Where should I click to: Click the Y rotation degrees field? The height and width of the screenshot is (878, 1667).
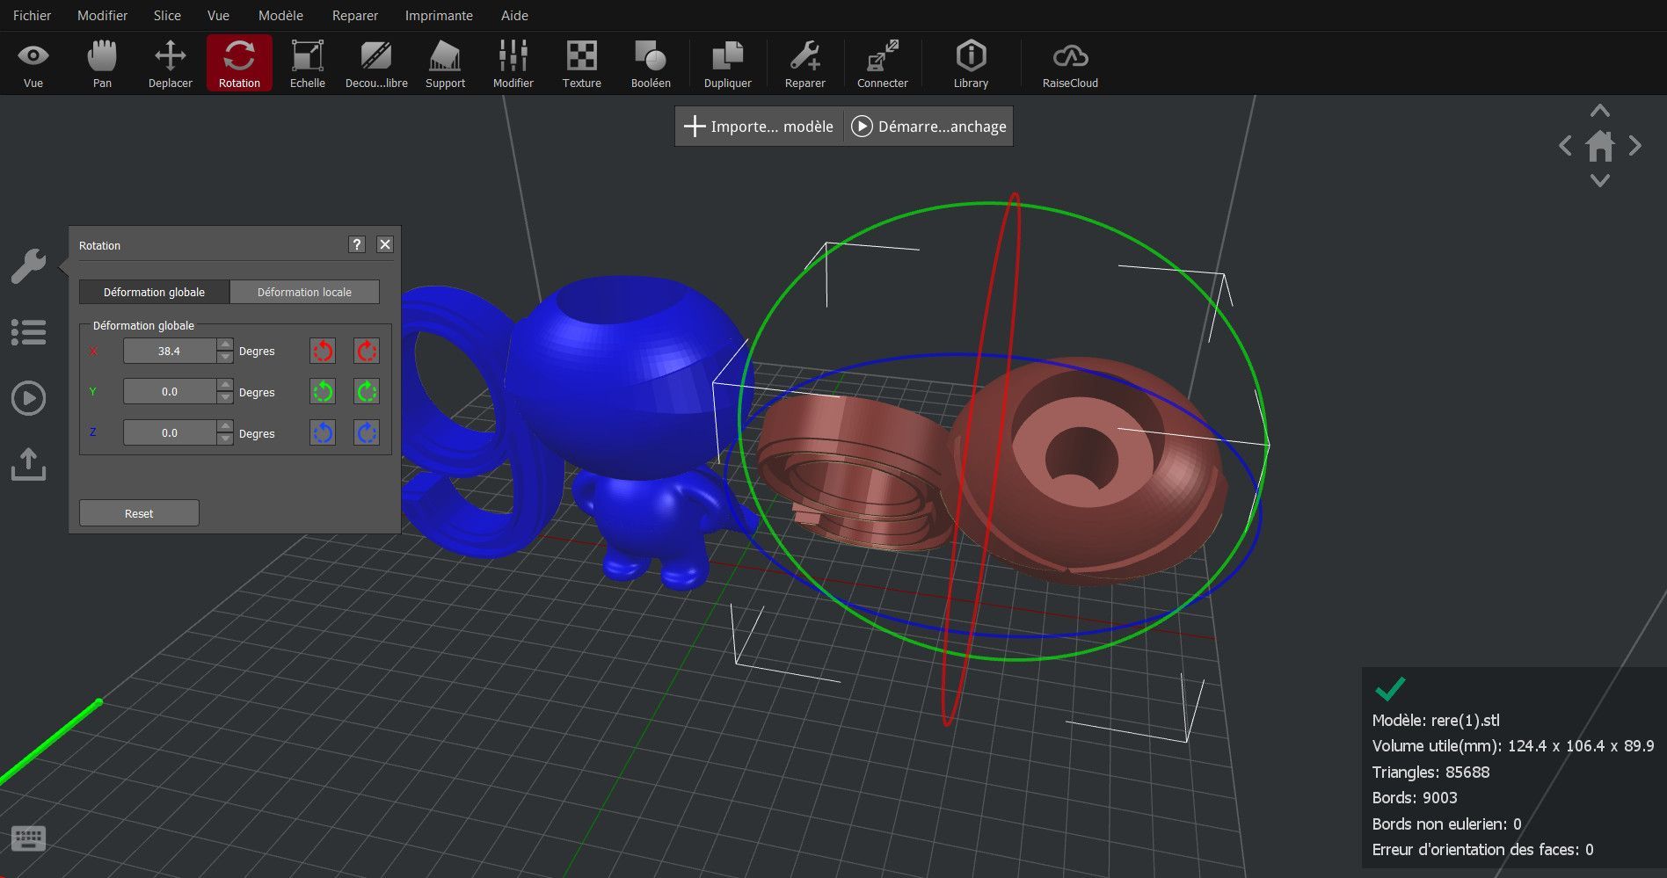170,391
